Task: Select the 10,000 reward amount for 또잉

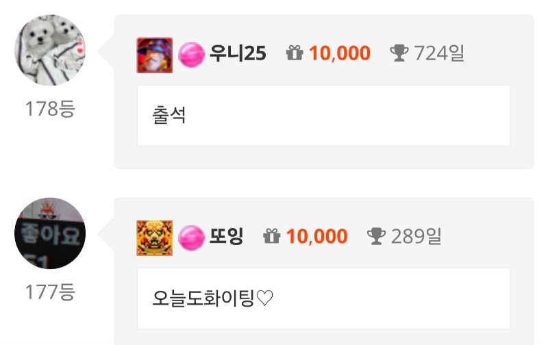Action: tap(317, 236)
